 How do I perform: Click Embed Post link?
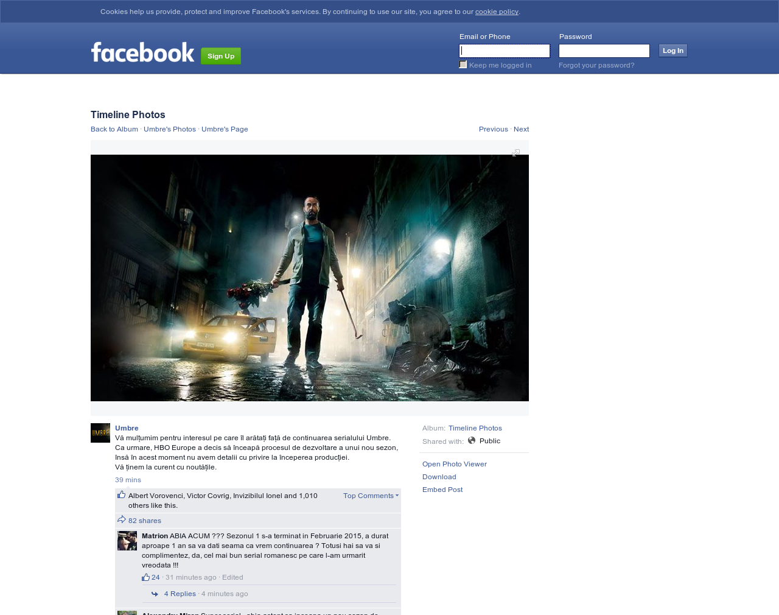(442, 490)
